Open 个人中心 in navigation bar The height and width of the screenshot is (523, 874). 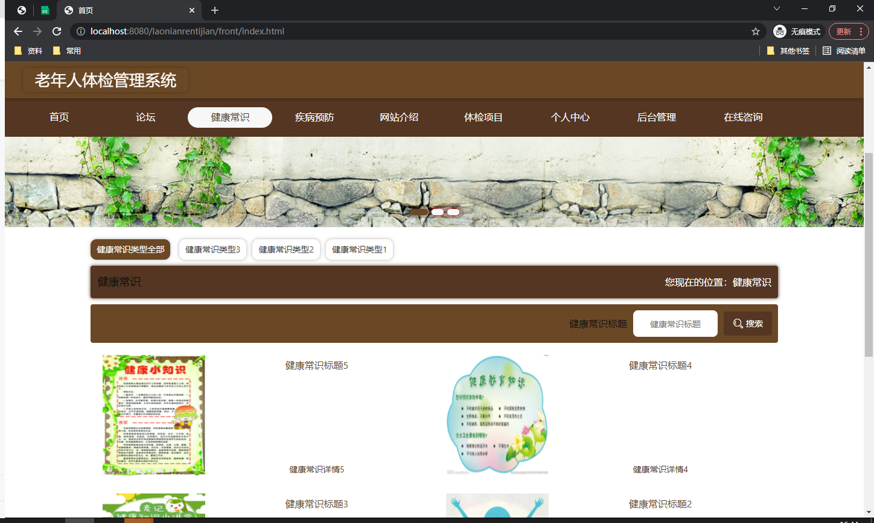pos(570,117)
